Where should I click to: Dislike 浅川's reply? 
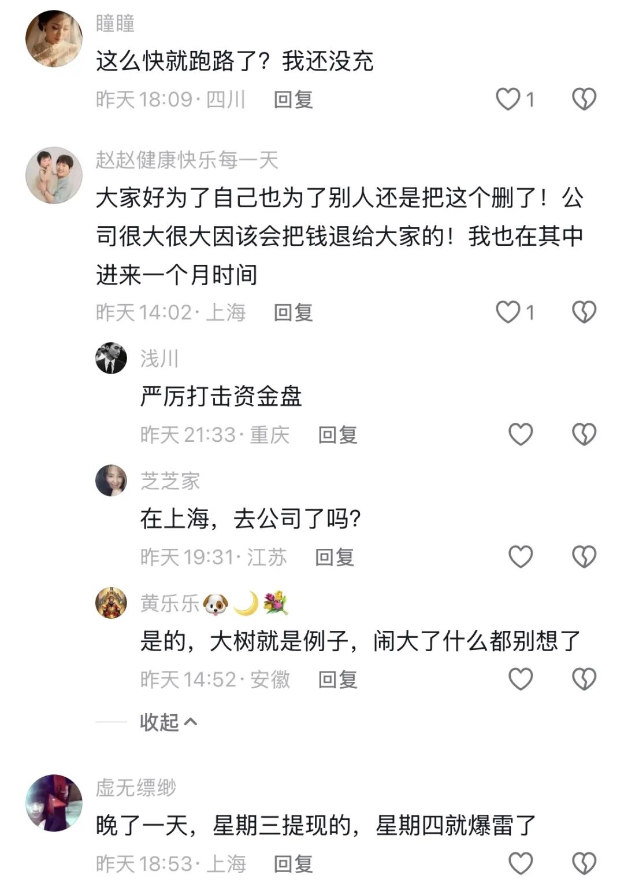click(x=584, y=434)
